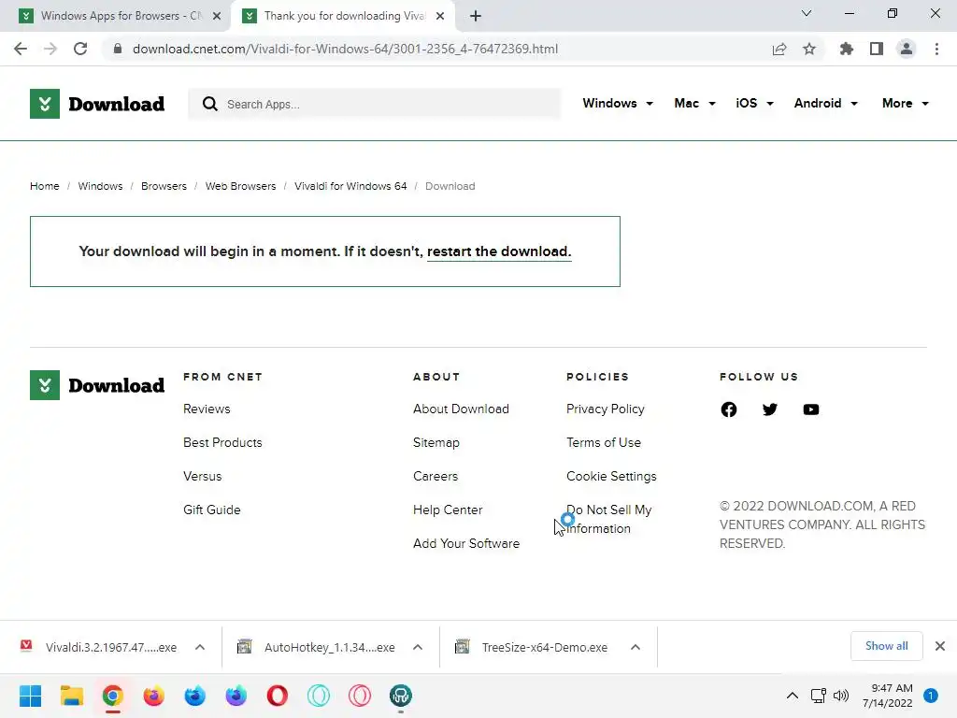Click the footer Download logo
957x718 pixels.
click(97, 385)
